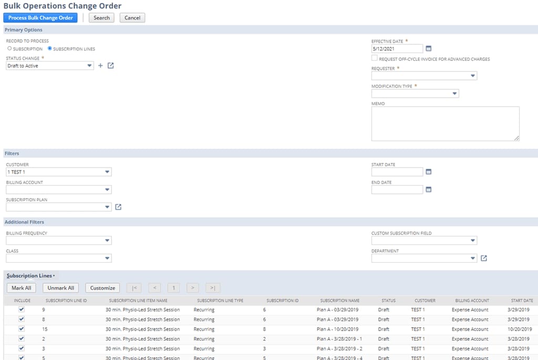Enable Request Off-Cycle Invoice for Advanced Charges
538x360 pixels.
click(x=374, y=58)
